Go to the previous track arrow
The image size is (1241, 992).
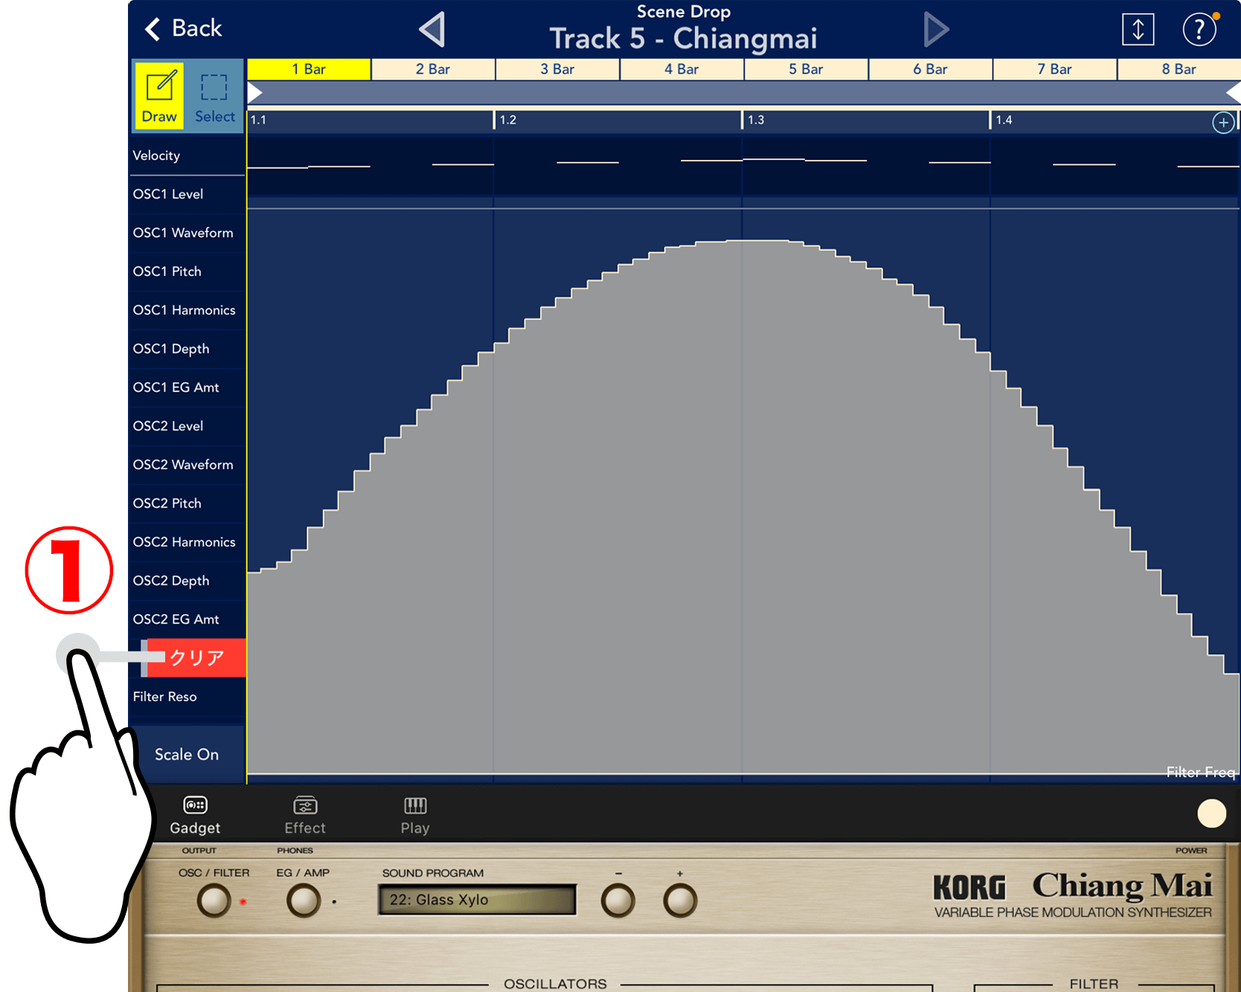click(432, 30)
